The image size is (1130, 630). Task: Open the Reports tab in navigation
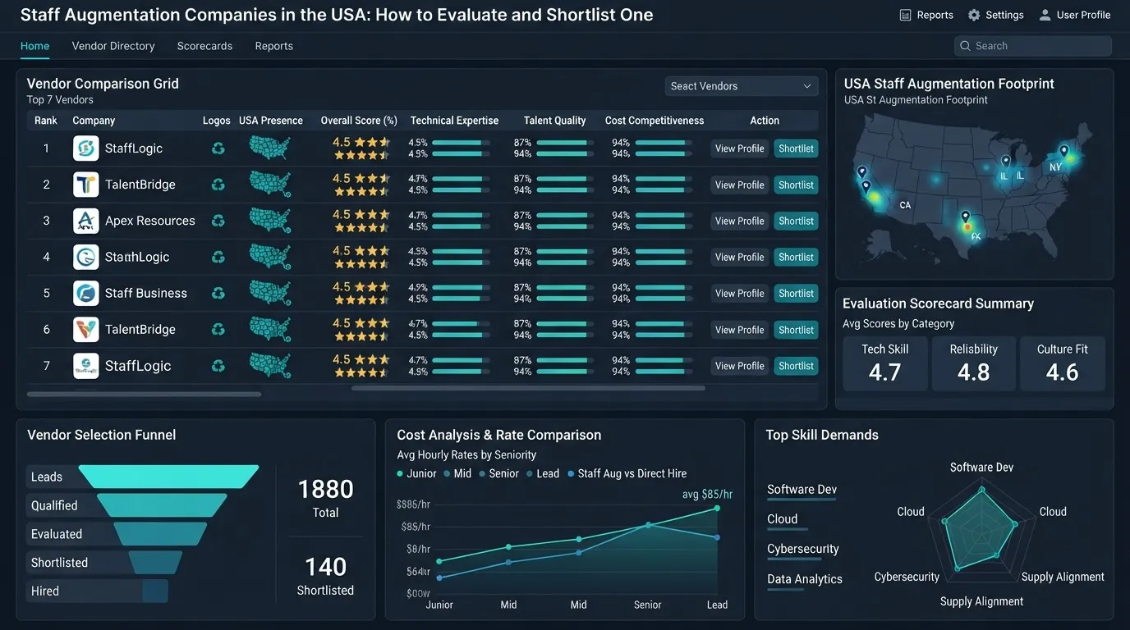tap(273, 46)
